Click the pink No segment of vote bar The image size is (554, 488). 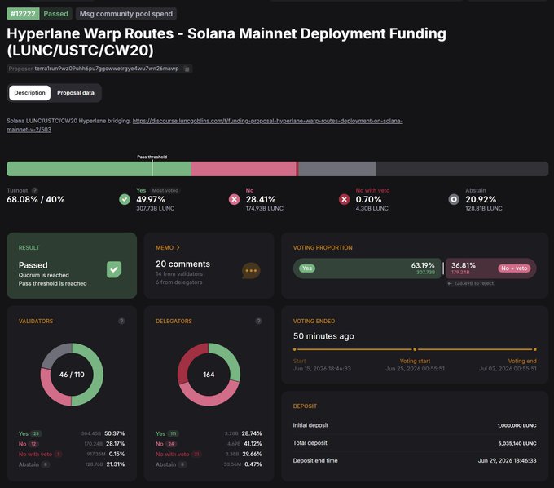point(244,169)
